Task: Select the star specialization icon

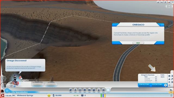Action: (103, 90)
